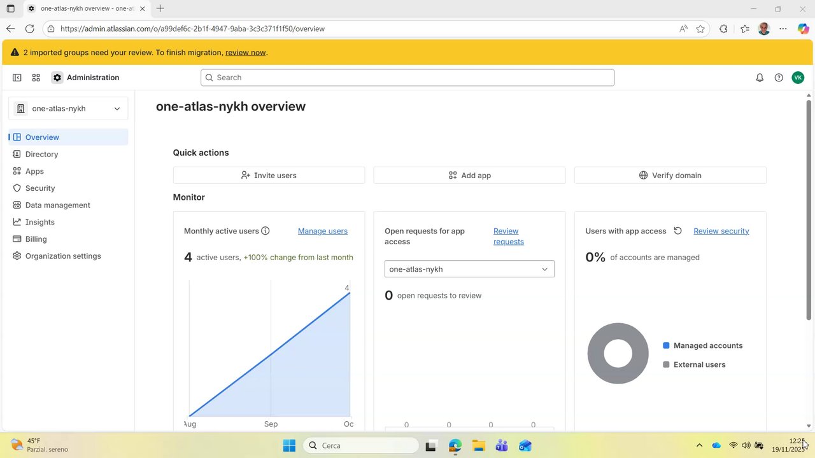Open the browser profile picture menu
Viewport: 815px width, 458px height.
coord(764,29)
